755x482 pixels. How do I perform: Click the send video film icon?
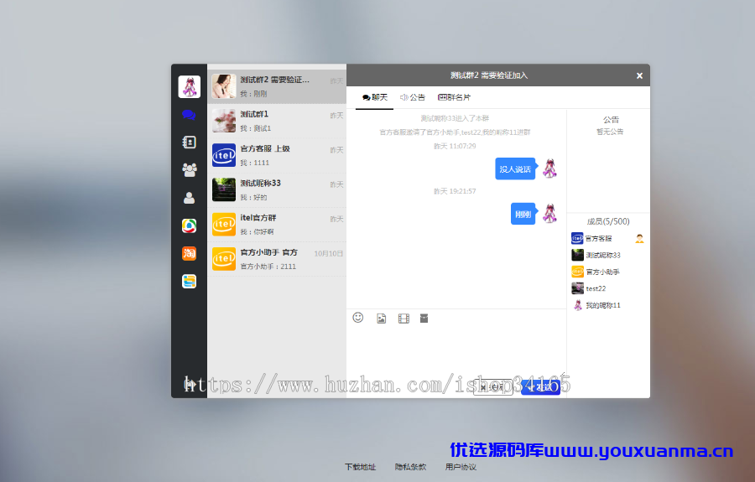(x=404, y=319)
